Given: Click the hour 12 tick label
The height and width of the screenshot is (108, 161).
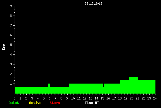Looking at the screenshot, I should [85, 98].
